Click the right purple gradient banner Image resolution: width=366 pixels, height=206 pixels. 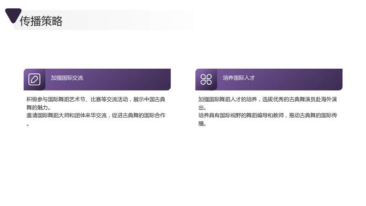click(269, 79)
